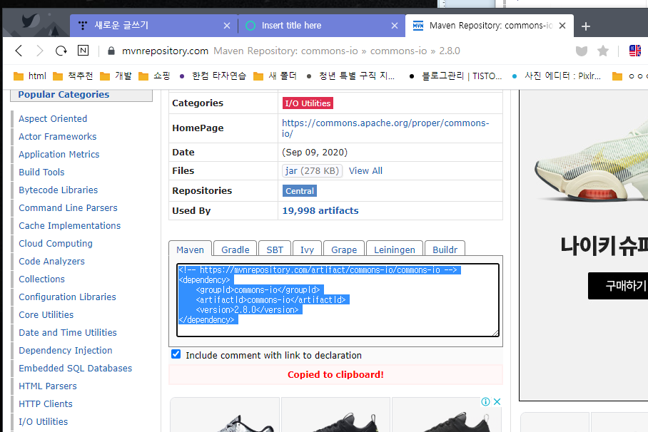The image size is (648, 432).
Task: Open the 19,998 artifacts link
Action: click(320, 210)
